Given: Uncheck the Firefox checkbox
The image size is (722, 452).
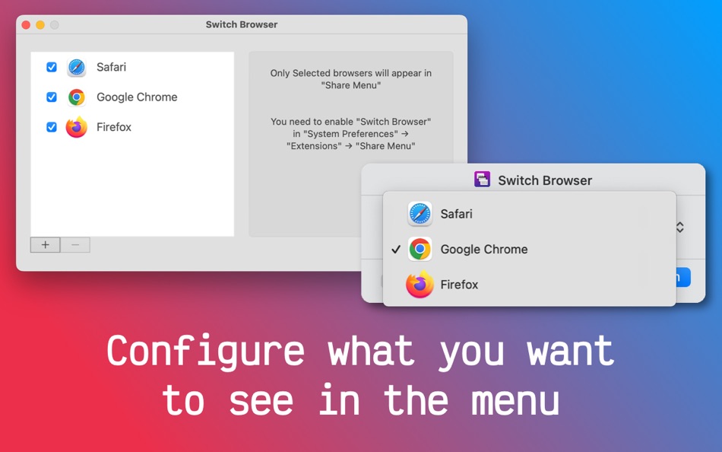Looking at the screenshot, I should [x=52, y=127].
